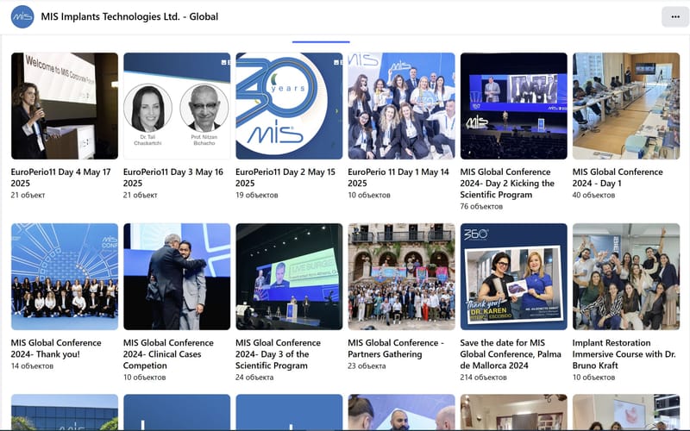Click the 23 объекта count text

point(367,365)
